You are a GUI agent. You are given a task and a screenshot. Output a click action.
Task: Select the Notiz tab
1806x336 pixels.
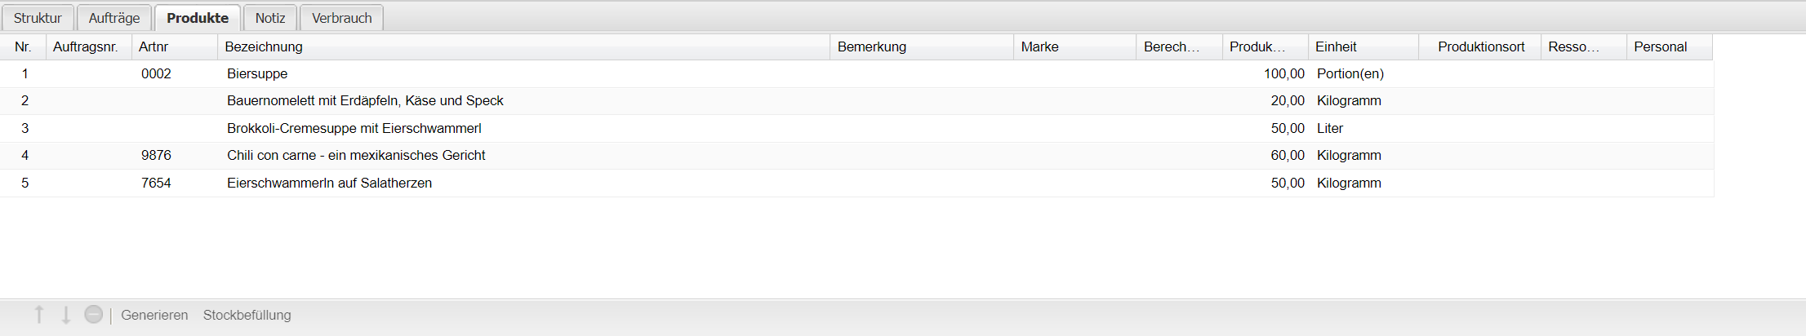click(x=269, y=18)
